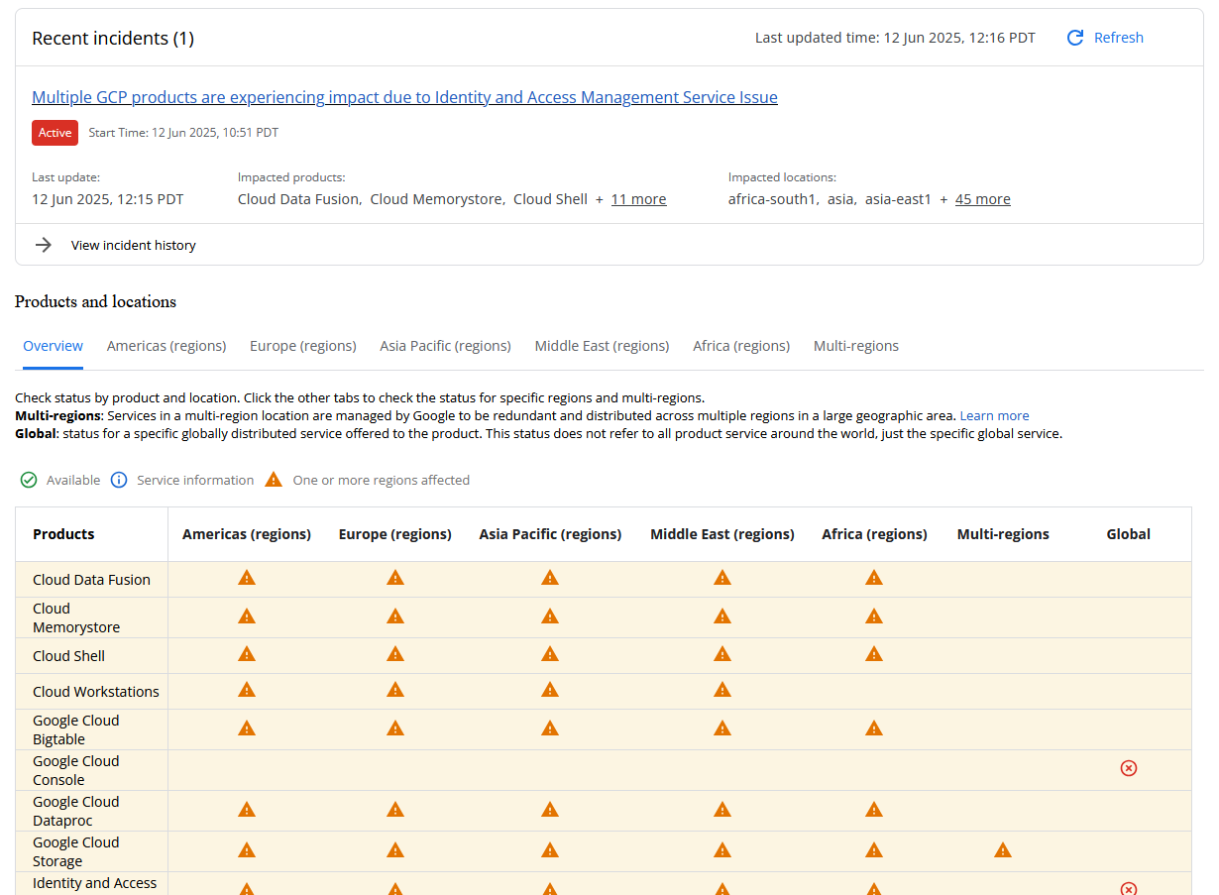This screenshot has width=1219, height=895.
Task: Click Cloud Memorystore Middle East warning icon
Action: [722, 616]
